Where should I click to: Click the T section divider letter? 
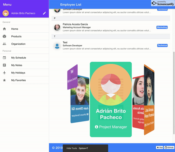click(x=55, y=36)
